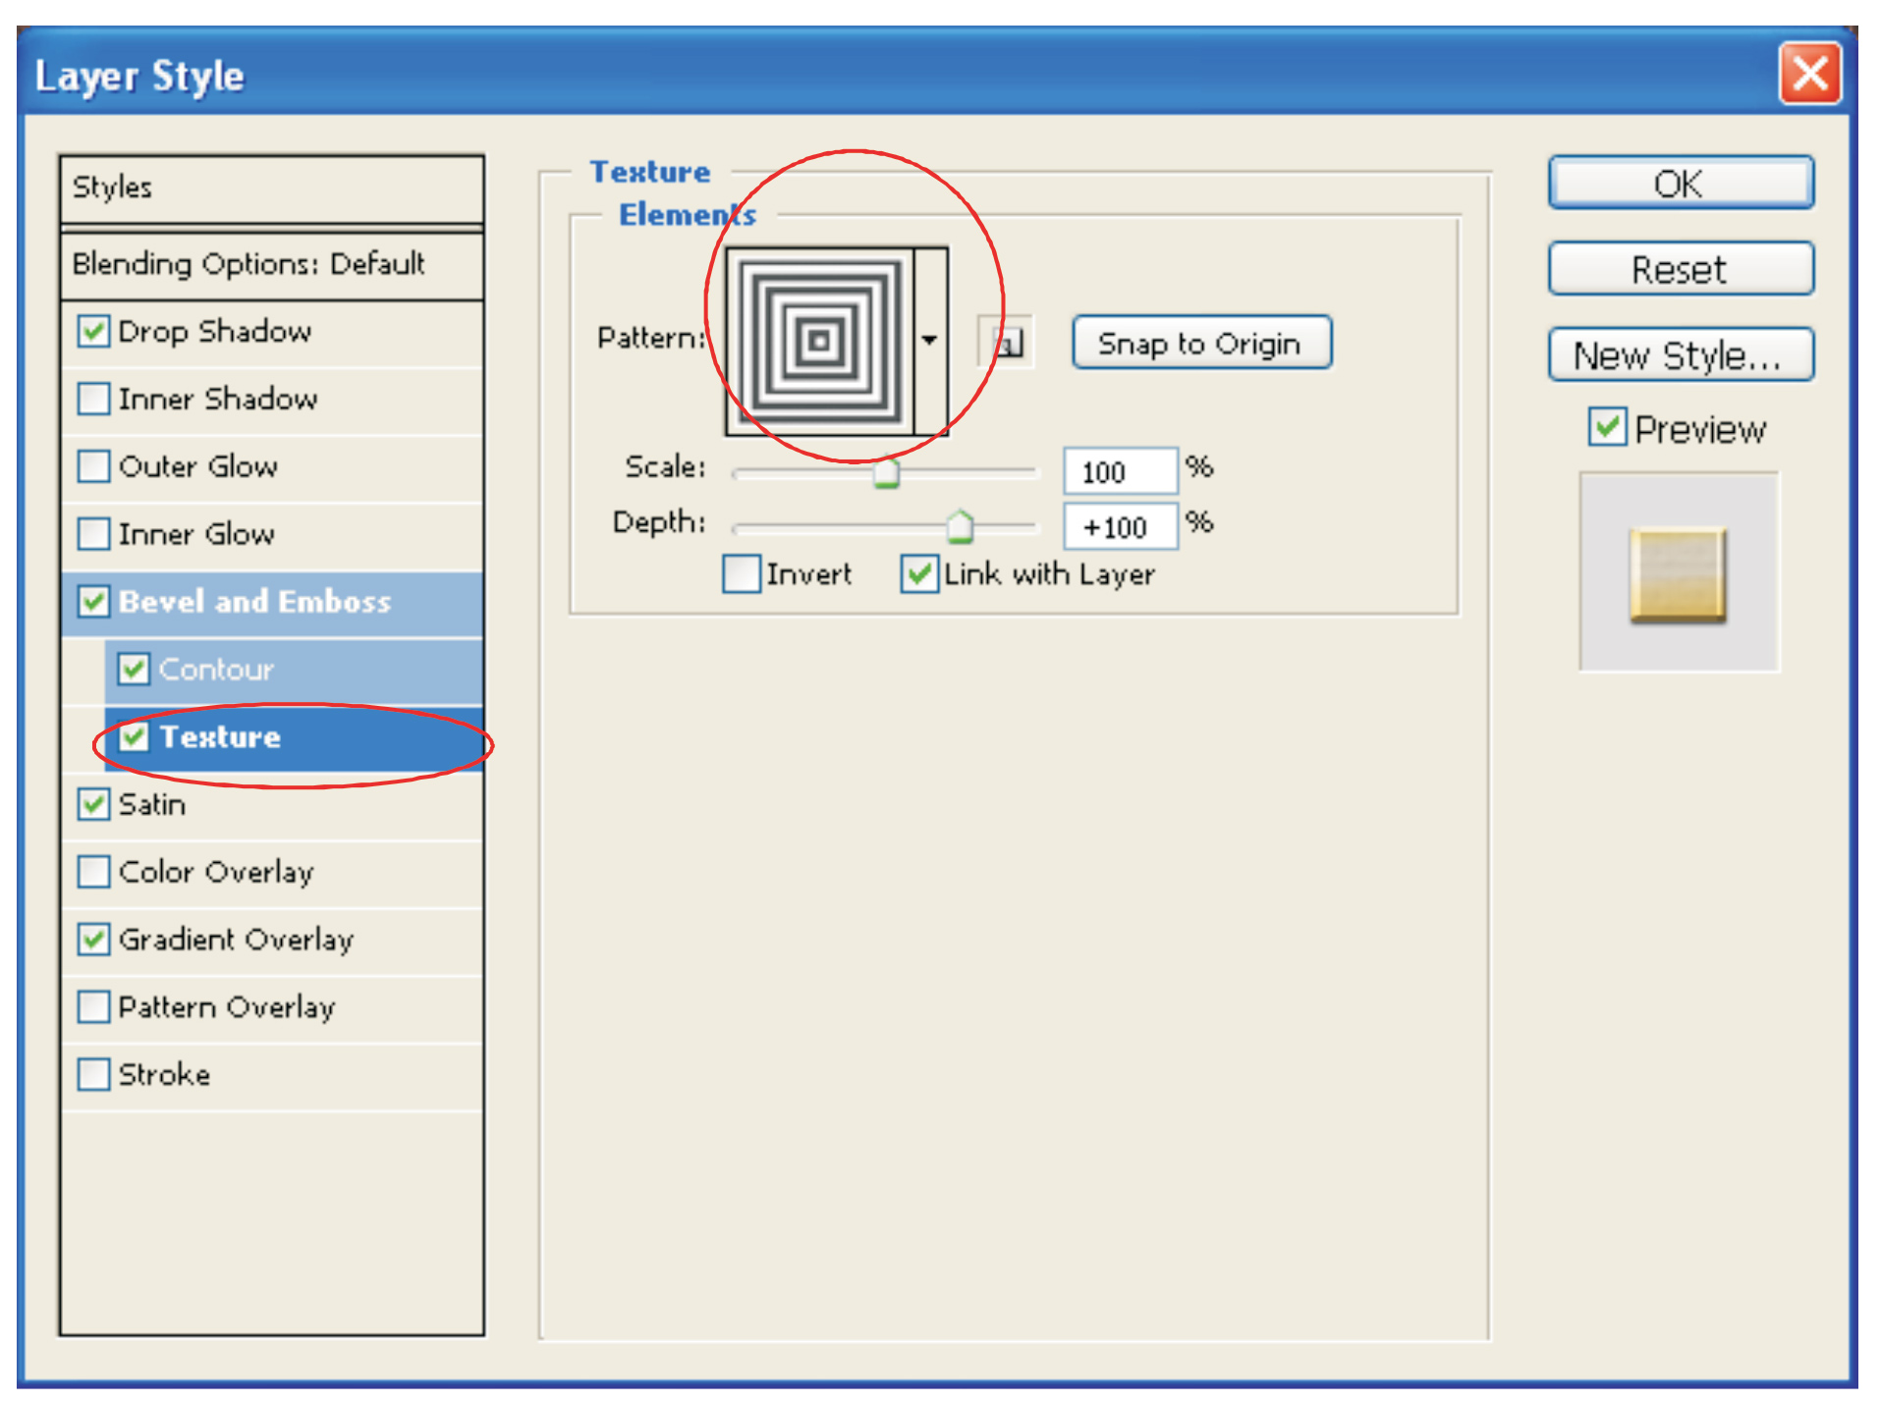Disable the Drop Shadow effect checkbox

pyautogui.click(x=93, y=332)
